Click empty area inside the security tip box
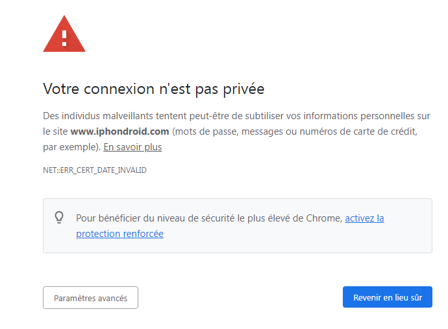 (286, 240)
